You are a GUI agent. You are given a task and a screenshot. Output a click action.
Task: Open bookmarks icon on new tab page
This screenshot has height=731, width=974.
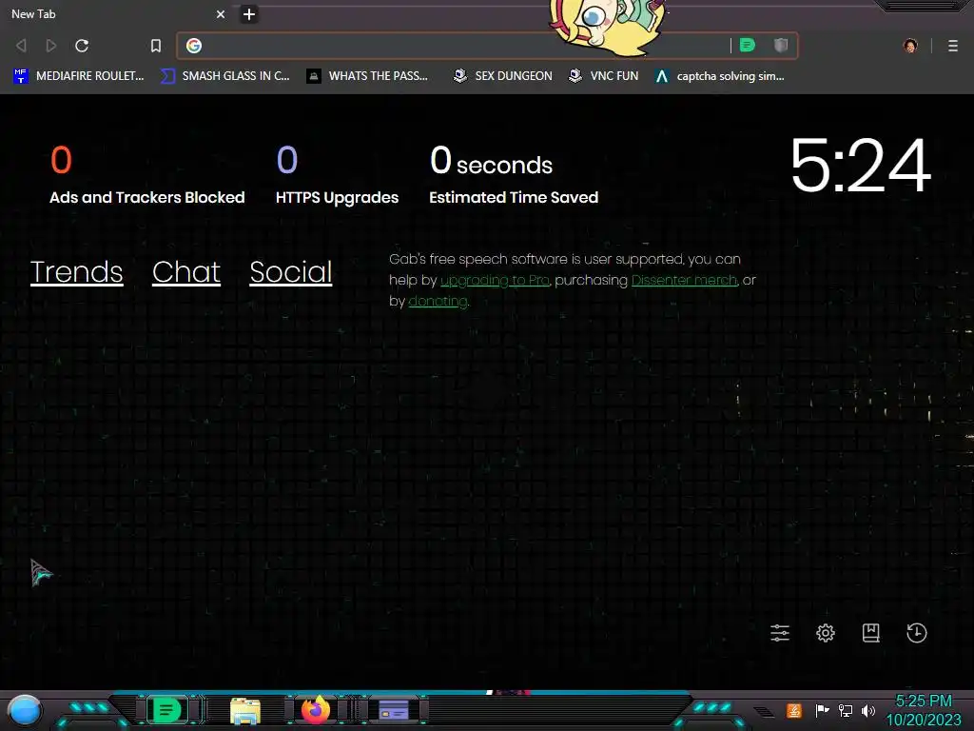[871, 633]
